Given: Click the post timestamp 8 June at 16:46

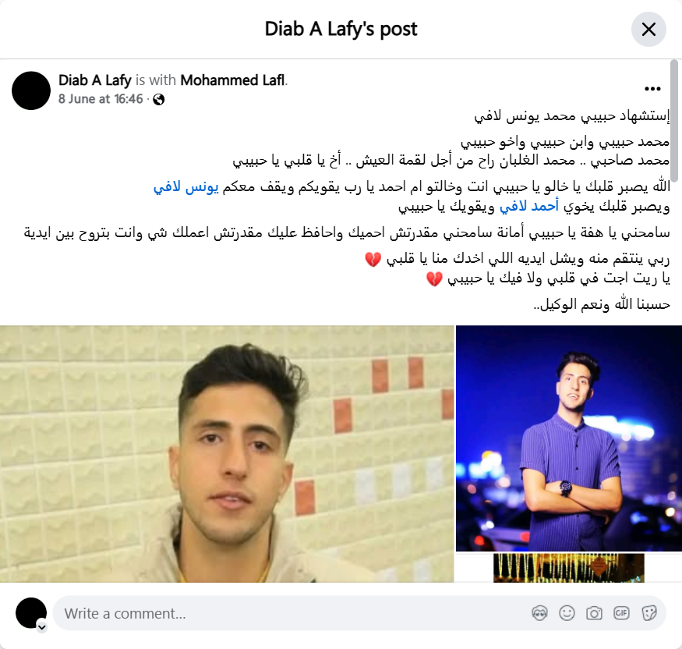Looking at the screenshot, I should [101, 99].
